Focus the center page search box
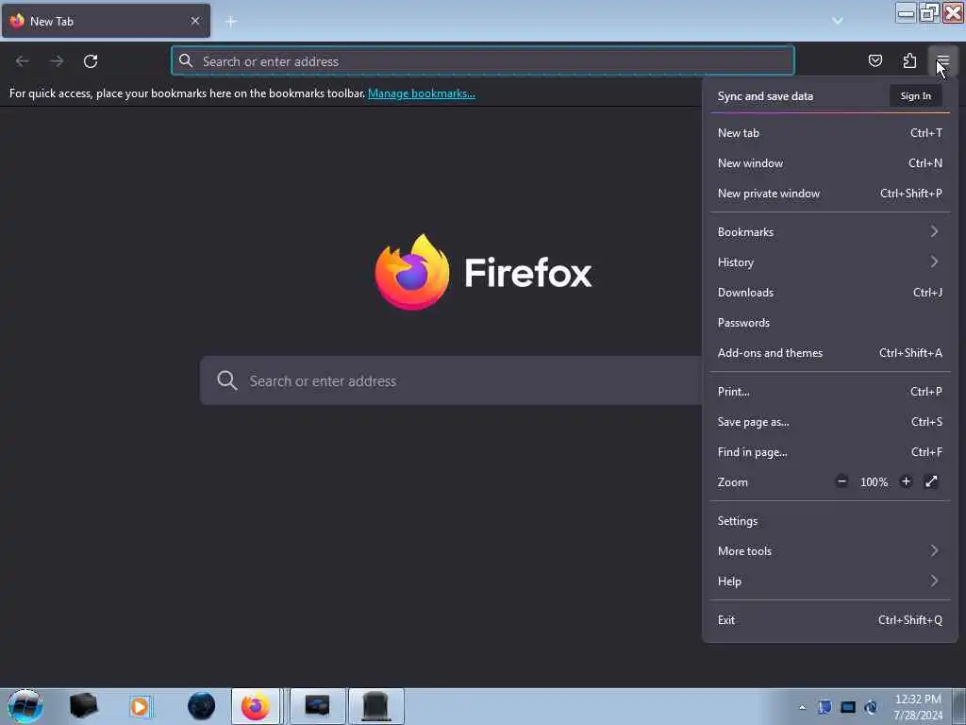Screen dimensions: 966x725 pyautogui.click(x=451, y=381)
